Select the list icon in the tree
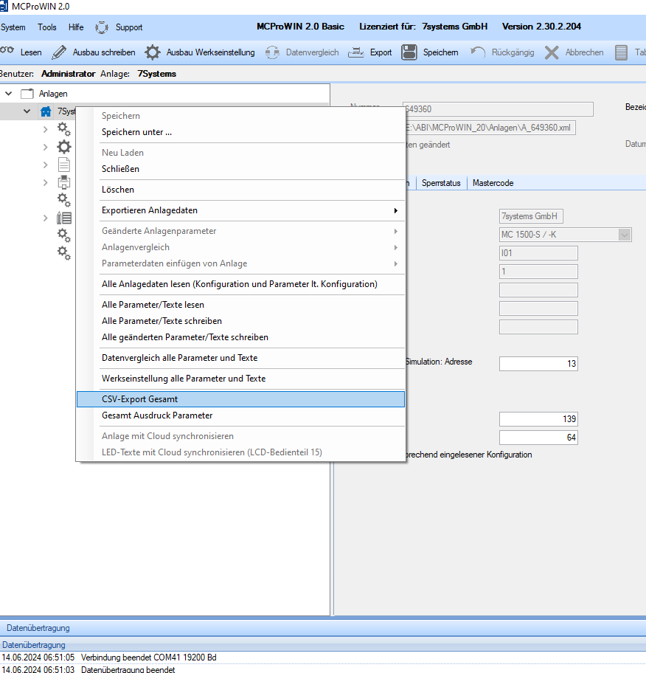 (x=64, y=218)
